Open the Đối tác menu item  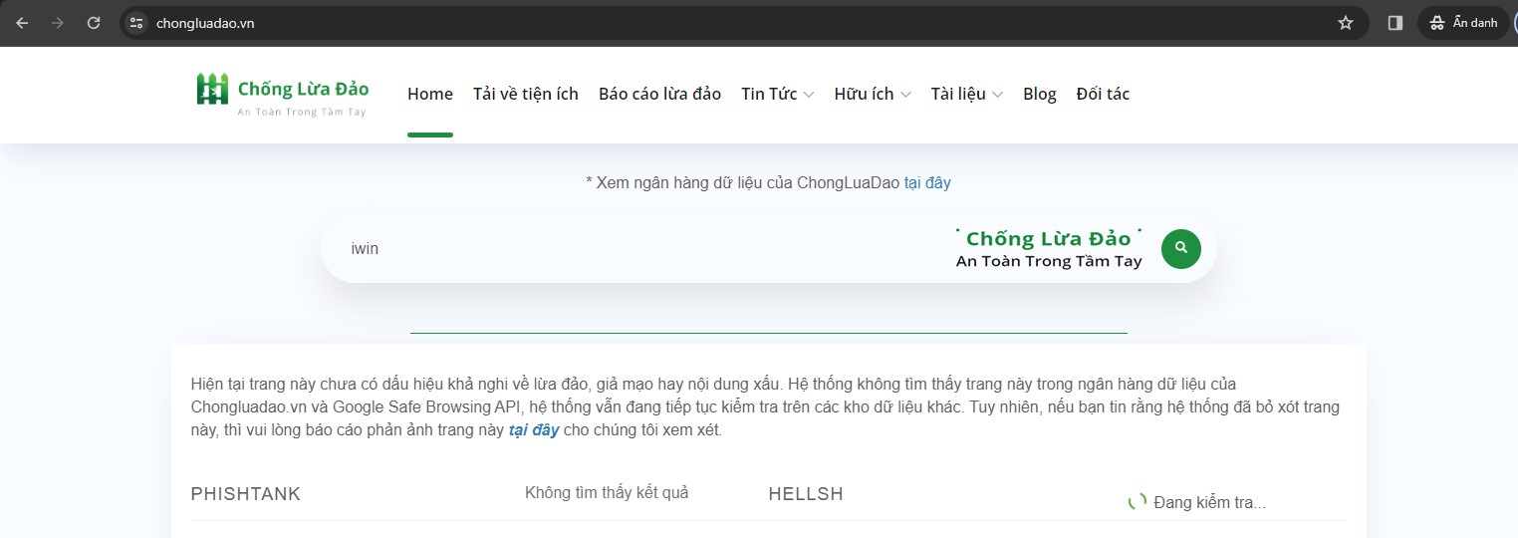point(1103,94)
